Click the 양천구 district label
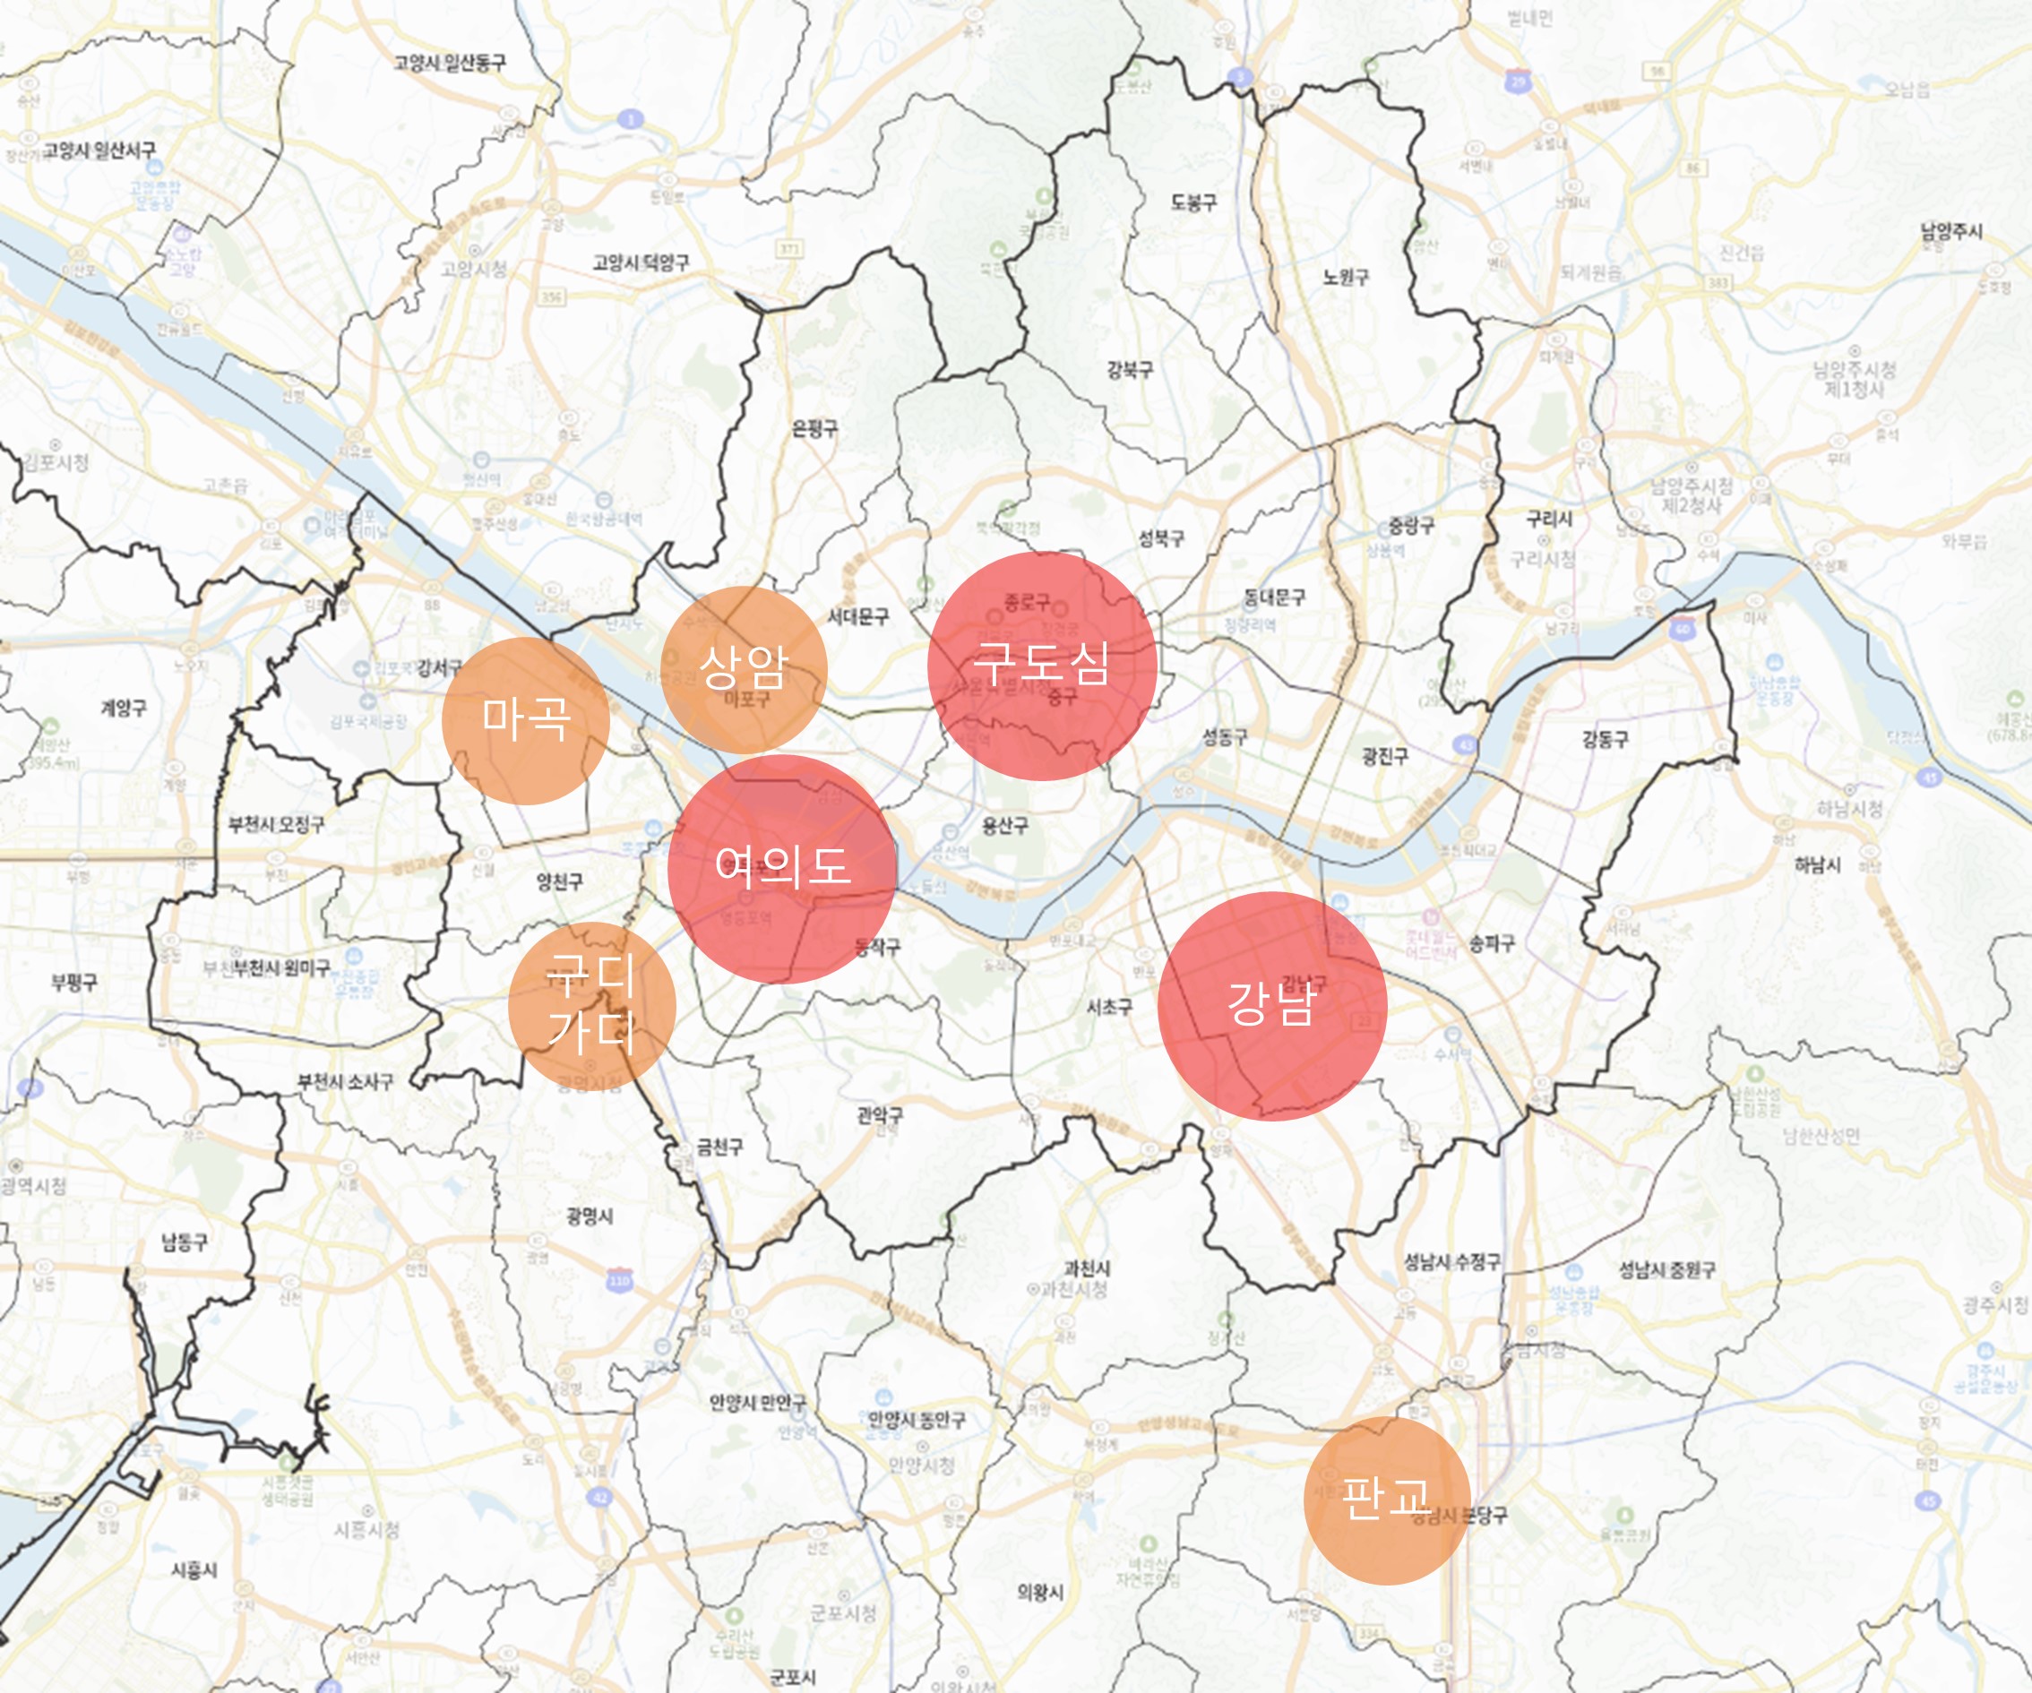Screen dimensions: 2032x1693 [x=559, y=881]
